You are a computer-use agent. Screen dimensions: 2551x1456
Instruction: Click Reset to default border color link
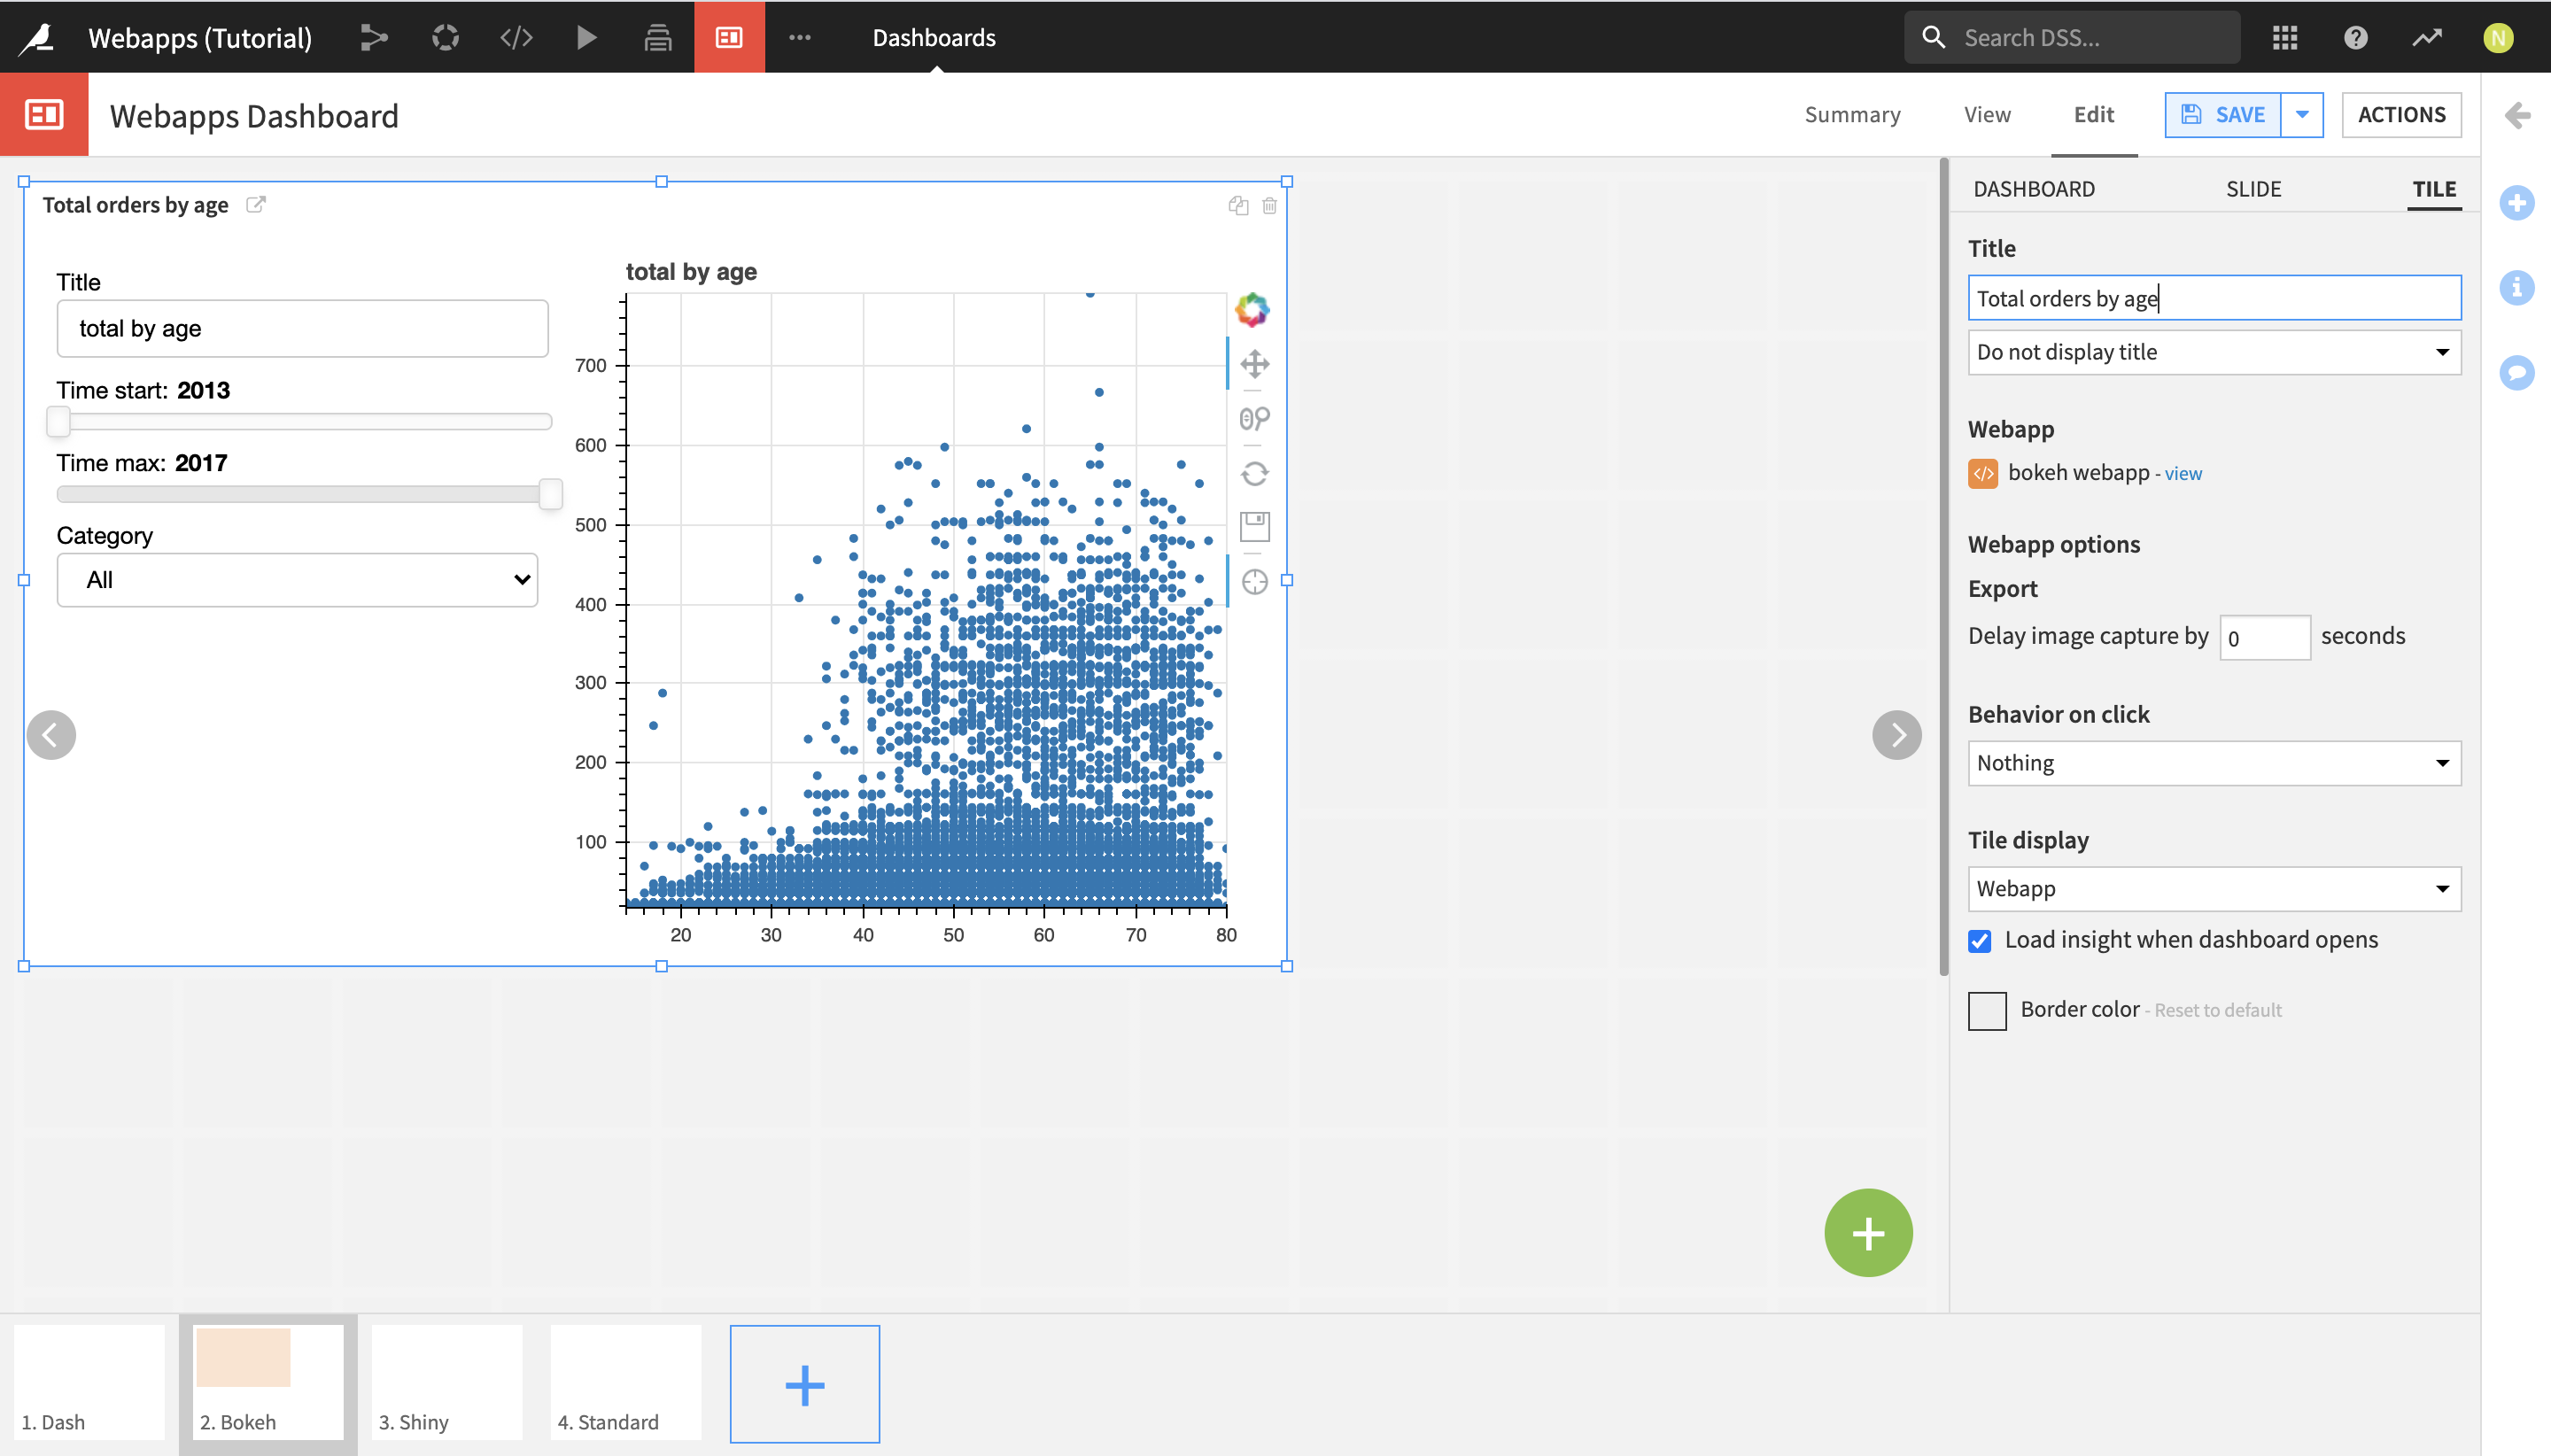point(2218,1011)
